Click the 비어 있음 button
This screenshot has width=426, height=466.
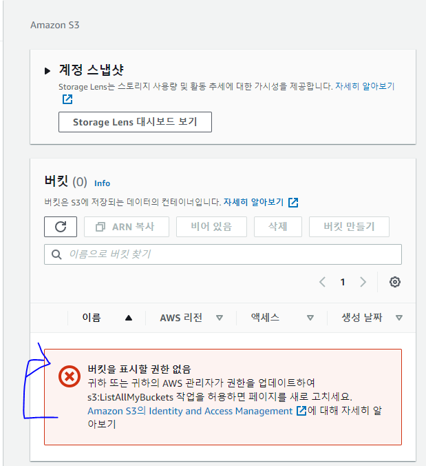pos(211,227)
